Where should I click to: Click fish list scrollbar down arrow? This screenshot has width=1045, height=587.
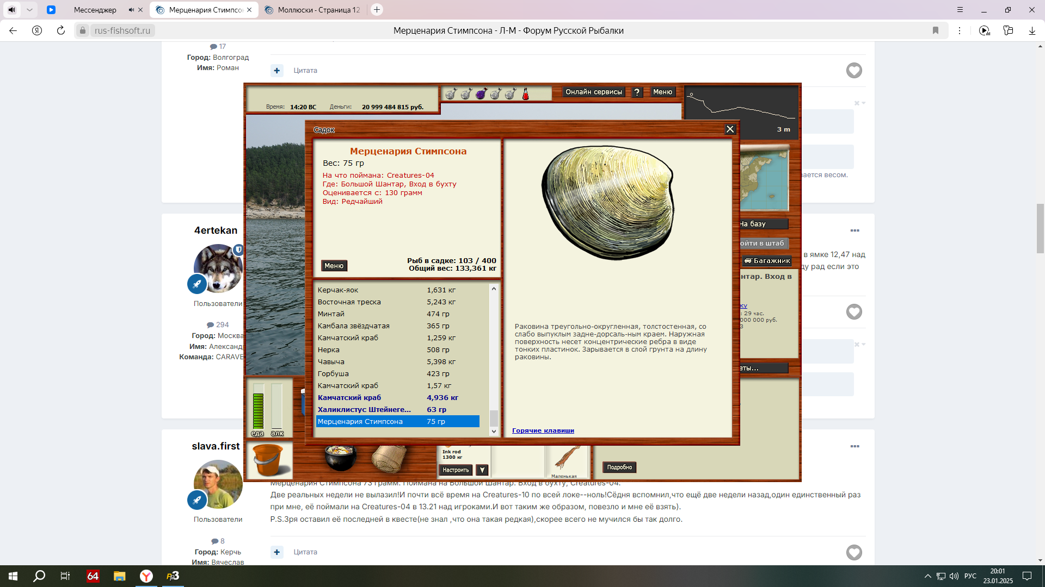pos(494,431)
